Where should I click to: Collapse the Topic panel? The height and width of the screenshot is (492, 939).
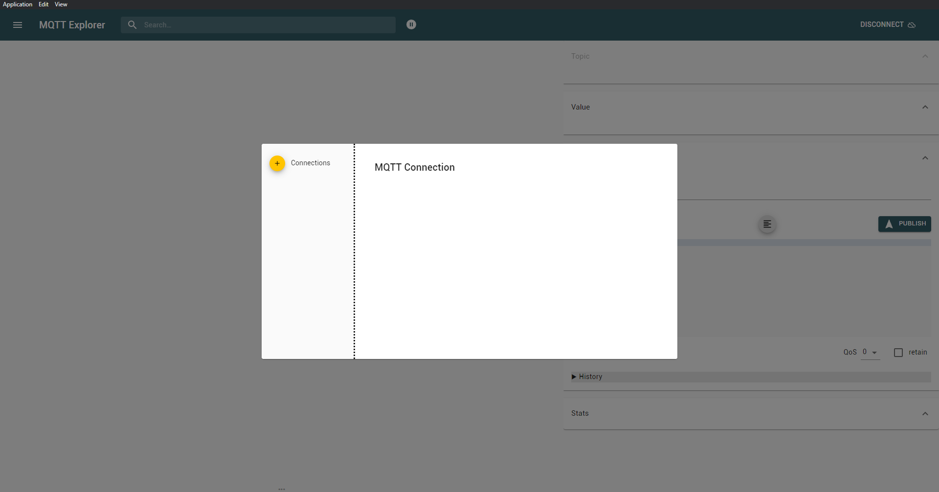(x=925, y=56)
